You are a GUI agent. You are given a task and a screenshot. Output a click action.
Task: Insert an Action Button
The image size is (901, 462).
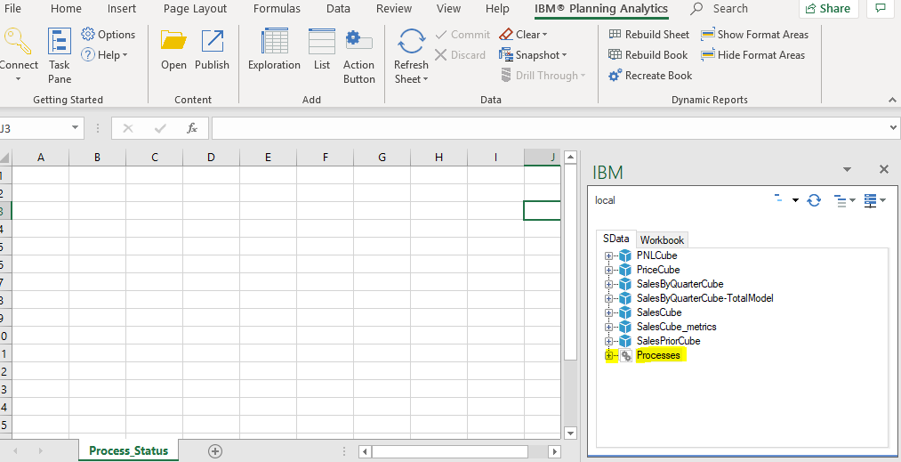tap(359, 56)
